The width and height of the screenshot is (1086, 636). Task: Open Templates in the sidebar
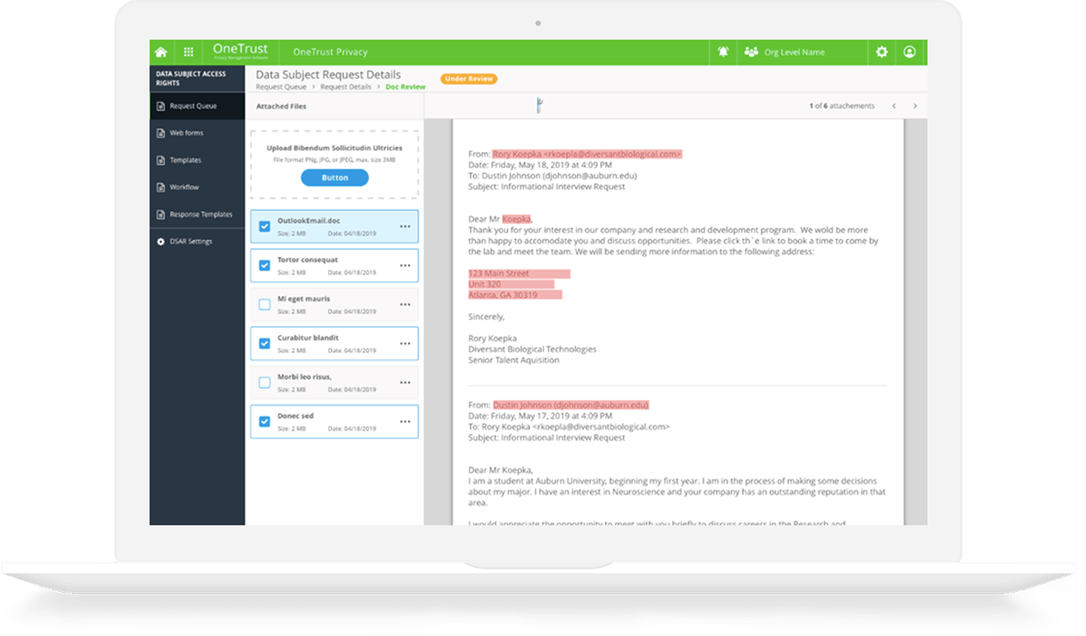[x=197, y=160]
